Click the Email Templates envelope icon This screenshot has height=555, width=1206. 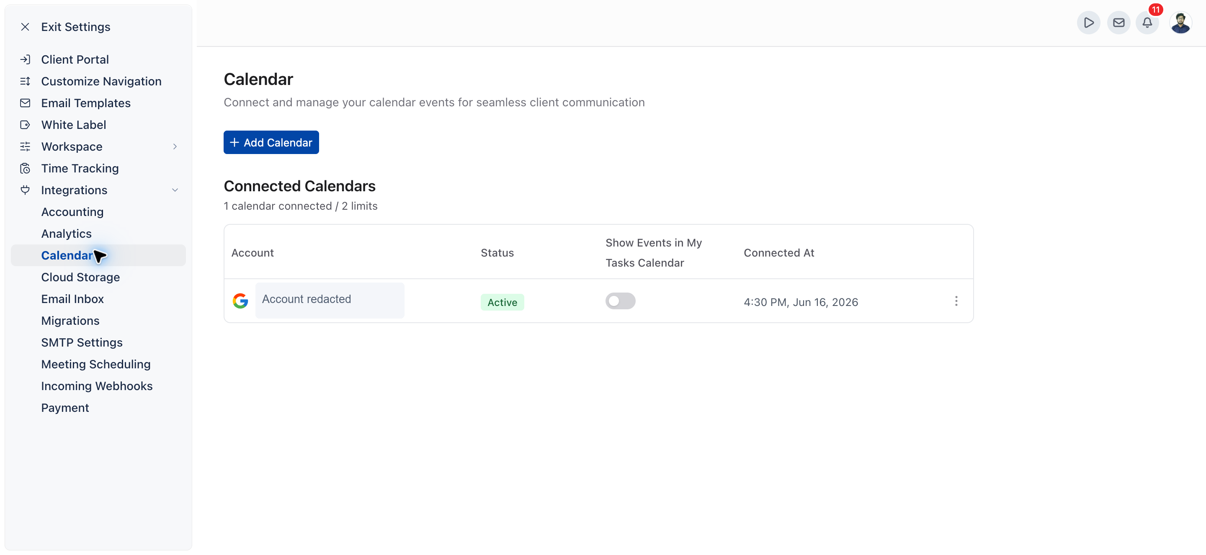(x=25, y=103)
